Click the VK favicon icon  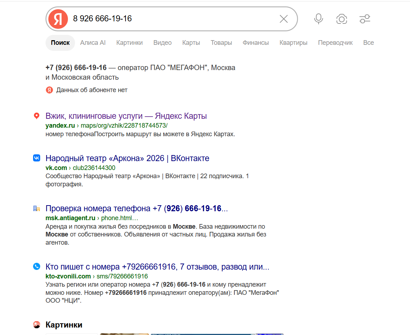point(37,158)
